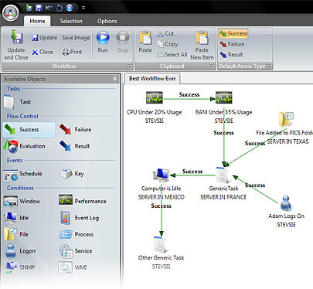The width and height of the screenshot is (313, 289).
Task: Switch to the Home ribbon tab
Action: click(x=37, y=21)
